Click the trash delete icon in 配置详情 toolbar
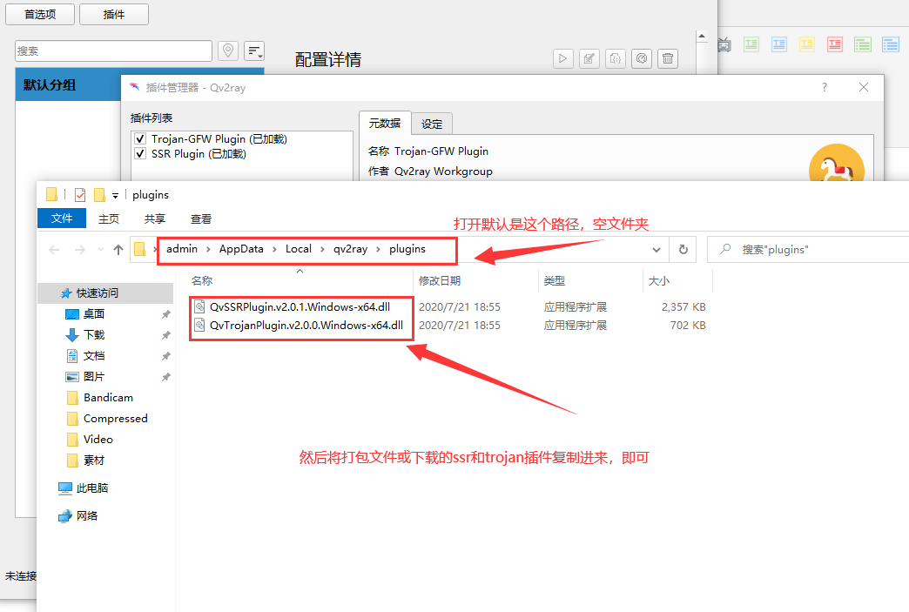The height and width of the screenshot is (612, 909). [x=668, y=58]
